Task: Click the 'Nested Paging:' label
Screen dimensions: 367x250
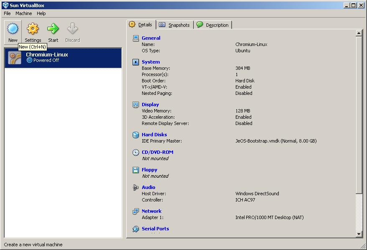Action: pos(157,93)
